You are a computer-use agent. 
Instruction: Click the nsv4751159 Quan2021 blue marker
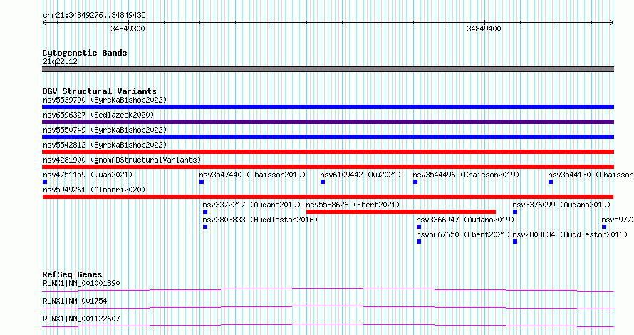[45, 182]
